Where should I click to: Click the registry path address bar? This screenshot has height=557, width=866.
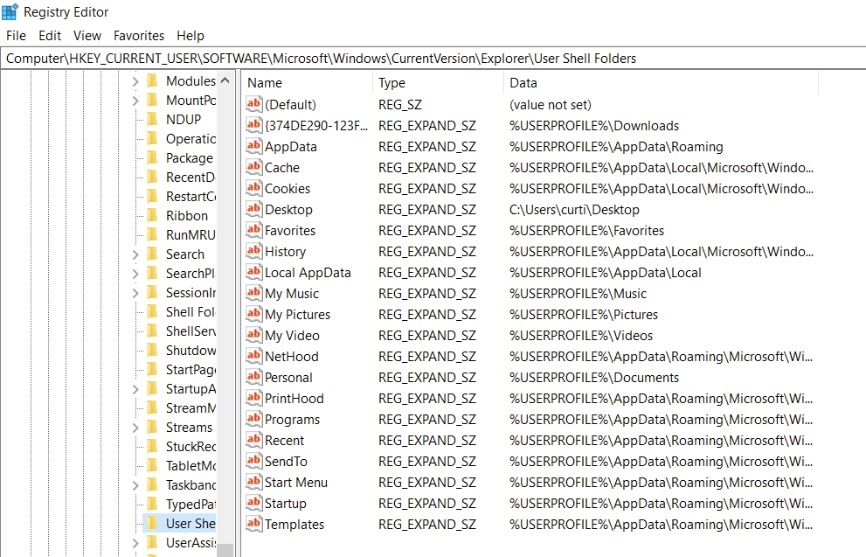(350, 58)
